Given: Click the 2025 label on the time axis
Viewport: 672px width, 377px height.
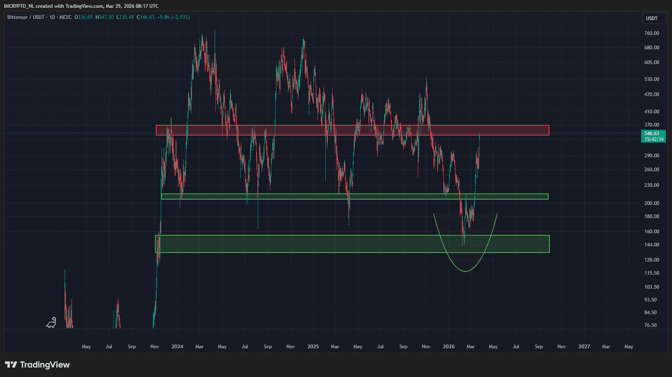Looking at the screenshot, I should click(x=313, y=347).
